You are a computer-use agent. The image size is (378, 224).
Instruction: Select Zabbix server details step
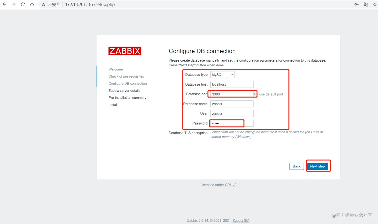124,91
